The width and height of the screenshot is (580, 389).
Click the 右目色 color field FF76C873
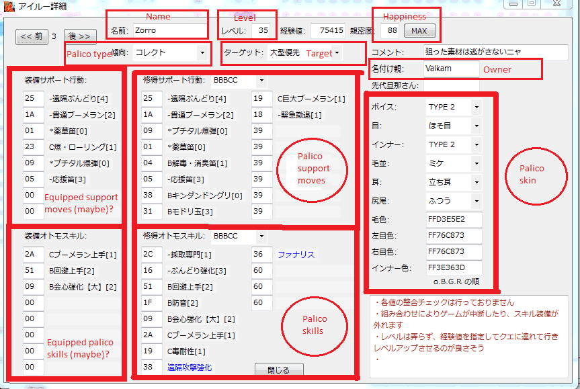(454, 252)
